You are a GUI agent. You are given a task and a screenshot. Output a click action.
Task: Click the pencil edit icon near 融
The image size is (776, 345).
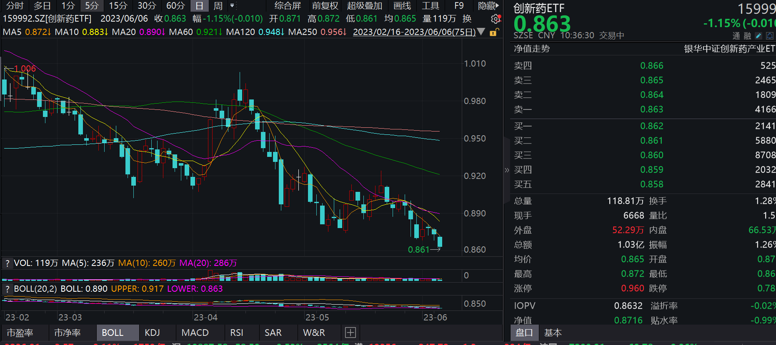(x=758, y=36)
